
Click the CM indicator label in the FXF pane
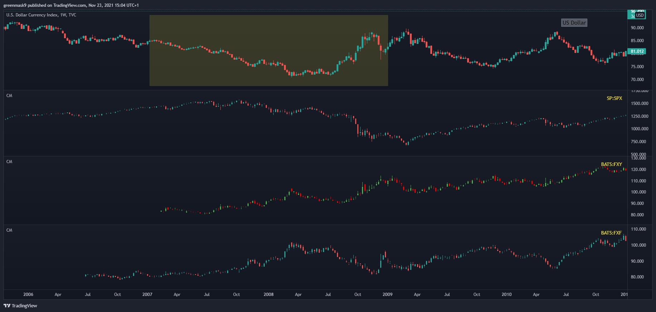coord(9,230)
